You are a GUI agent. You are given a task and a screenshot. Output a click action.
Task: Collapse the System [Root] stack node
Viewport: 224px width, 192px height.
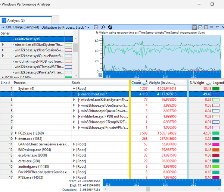tap(74, 89)
